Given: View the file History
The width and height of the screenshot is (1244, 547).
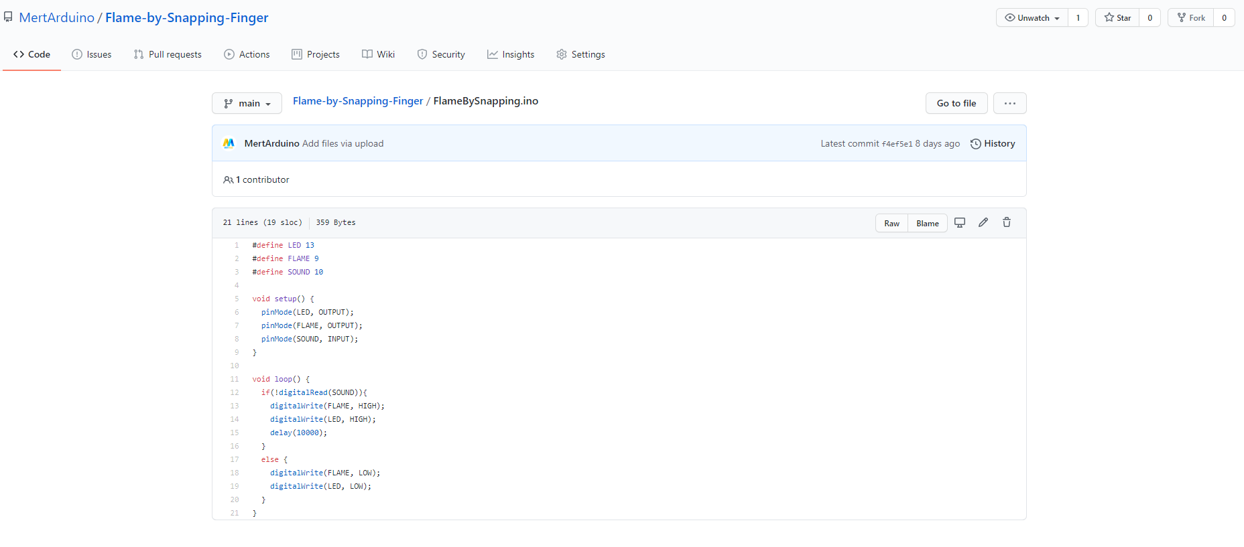Looking at the screenshot, I should pos(993,143).
